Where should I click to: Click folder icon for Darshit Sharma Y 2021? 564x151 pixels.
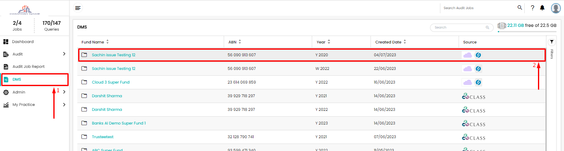84,96
